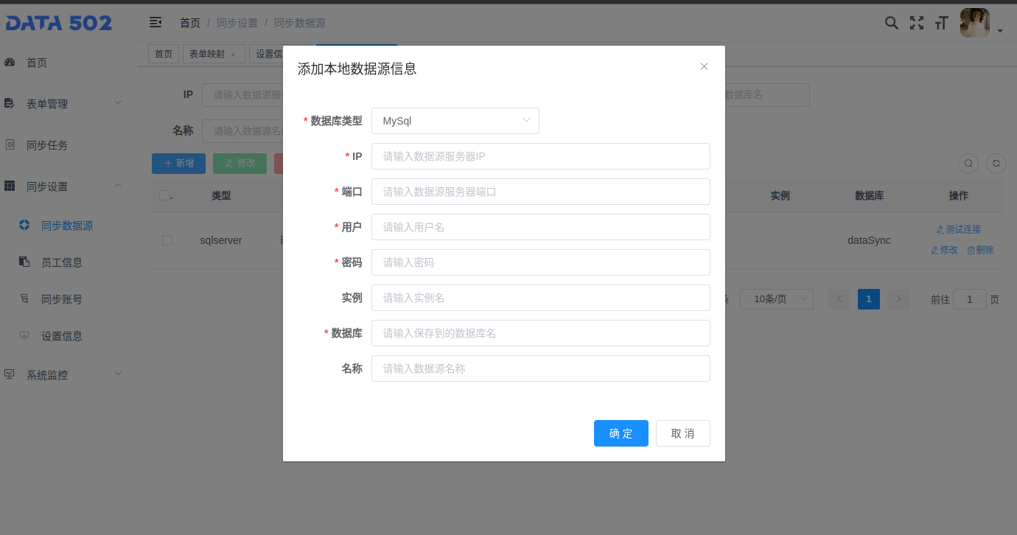This screenshot has width=1017, height=535.
Task: Click the 删除 delete icon in row
Action: point(980,250)
